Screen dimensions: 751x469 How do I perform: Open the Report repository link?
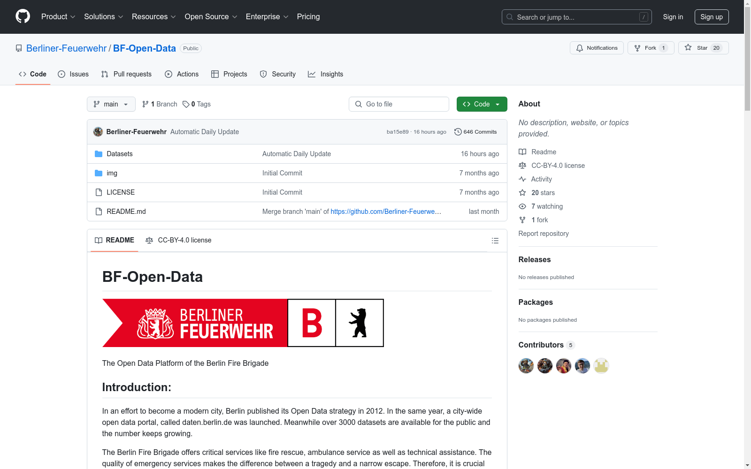[x=544, y=234]
